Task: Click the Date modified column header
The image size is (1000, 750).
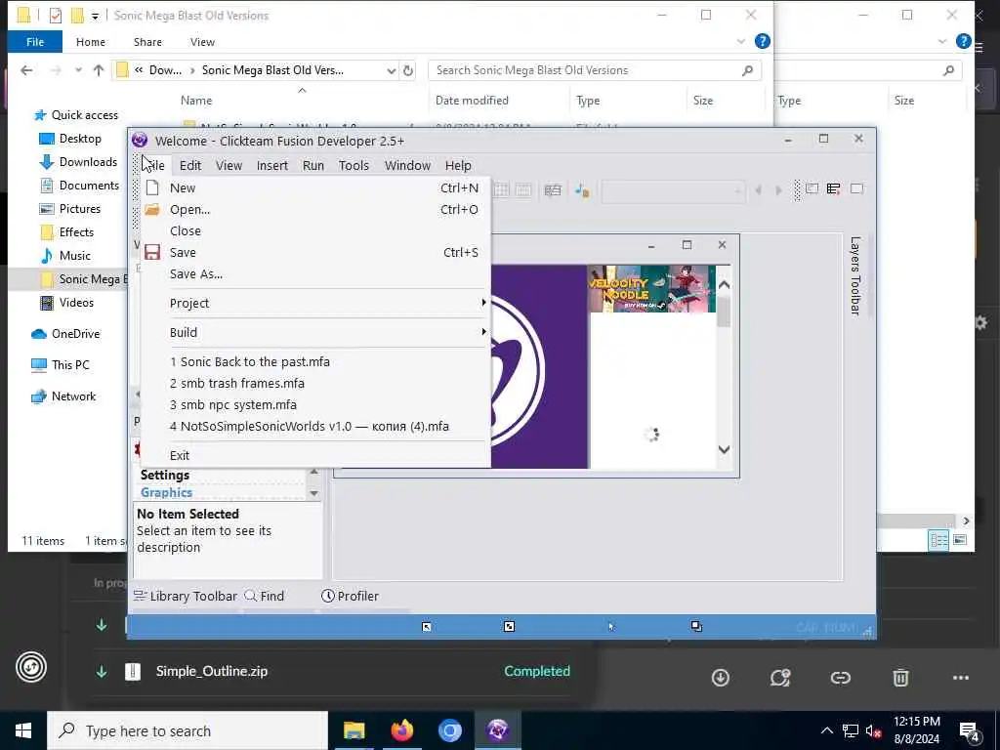Action: pyautogui.click(x=472, y=101)
